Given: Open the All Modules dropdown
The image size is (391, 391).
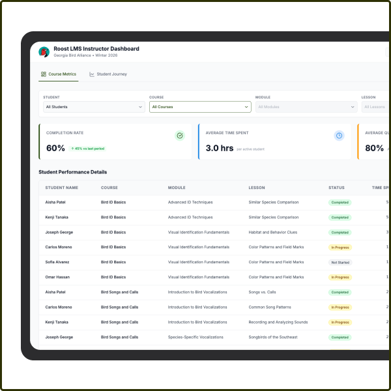Looking at the screenshot, I should point(306,107).
